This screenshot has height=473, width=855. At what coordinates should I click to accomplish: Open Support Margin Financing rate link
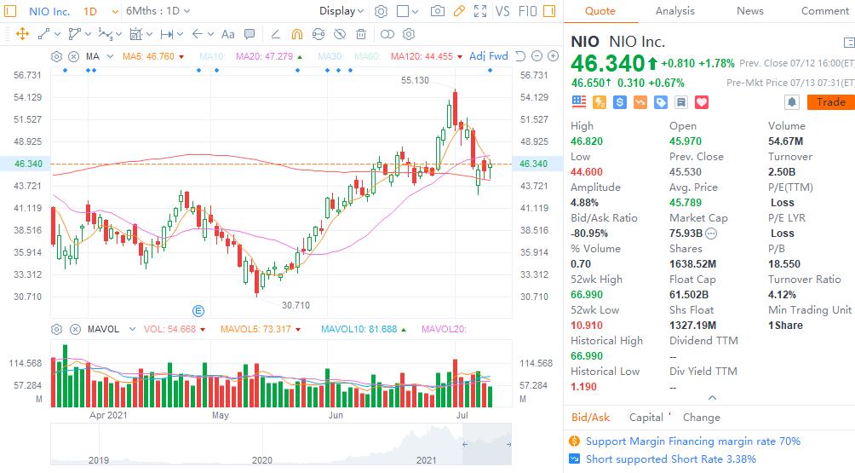coord(692,441)
